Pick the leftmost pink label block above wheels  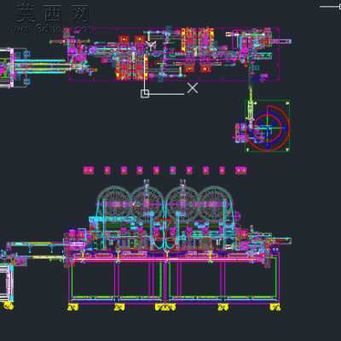pyautogui.click(x=89, y=170)
